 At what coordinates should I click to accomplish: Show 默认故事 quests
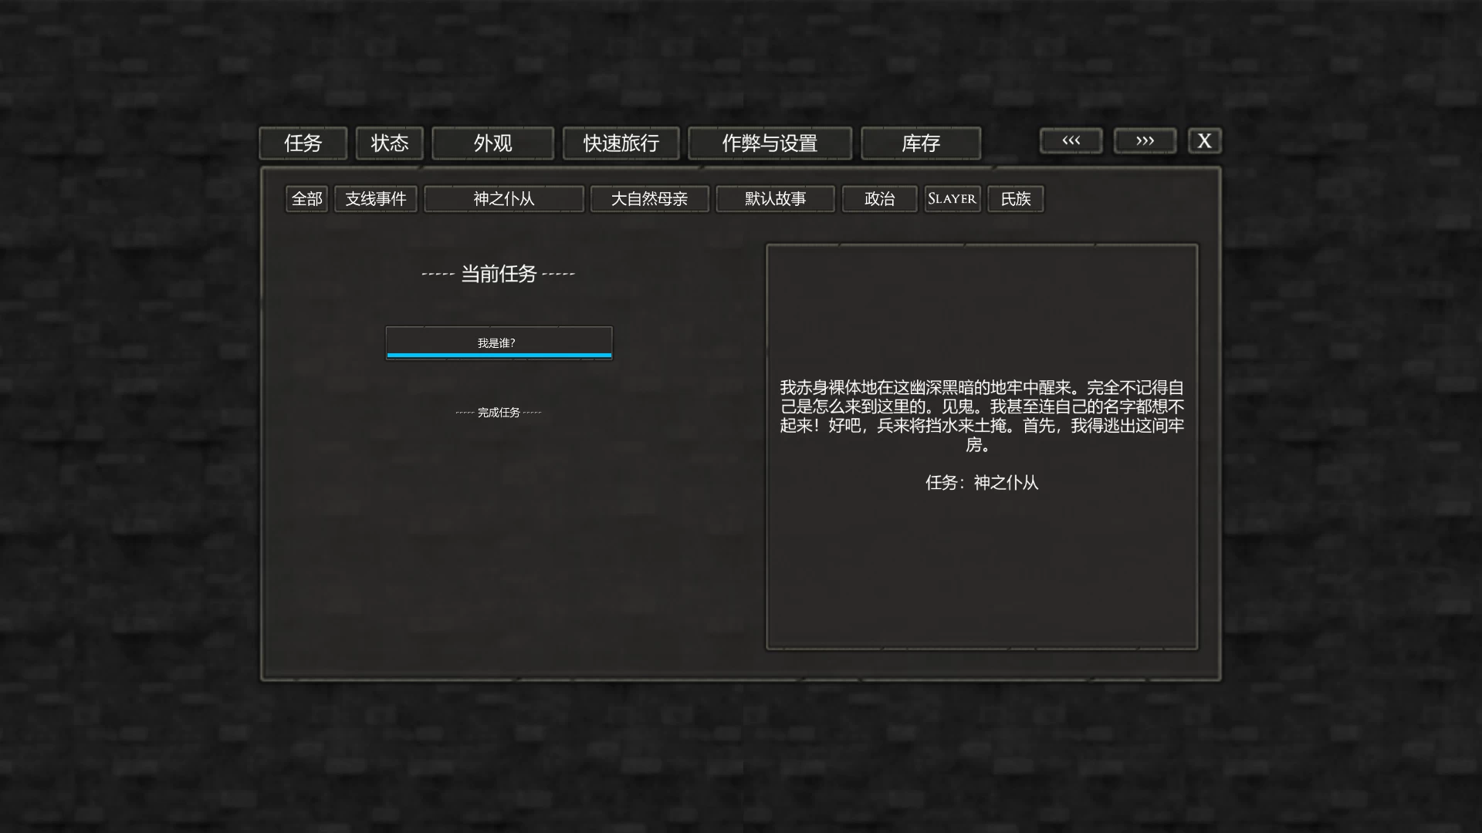(x=775, y=199)
